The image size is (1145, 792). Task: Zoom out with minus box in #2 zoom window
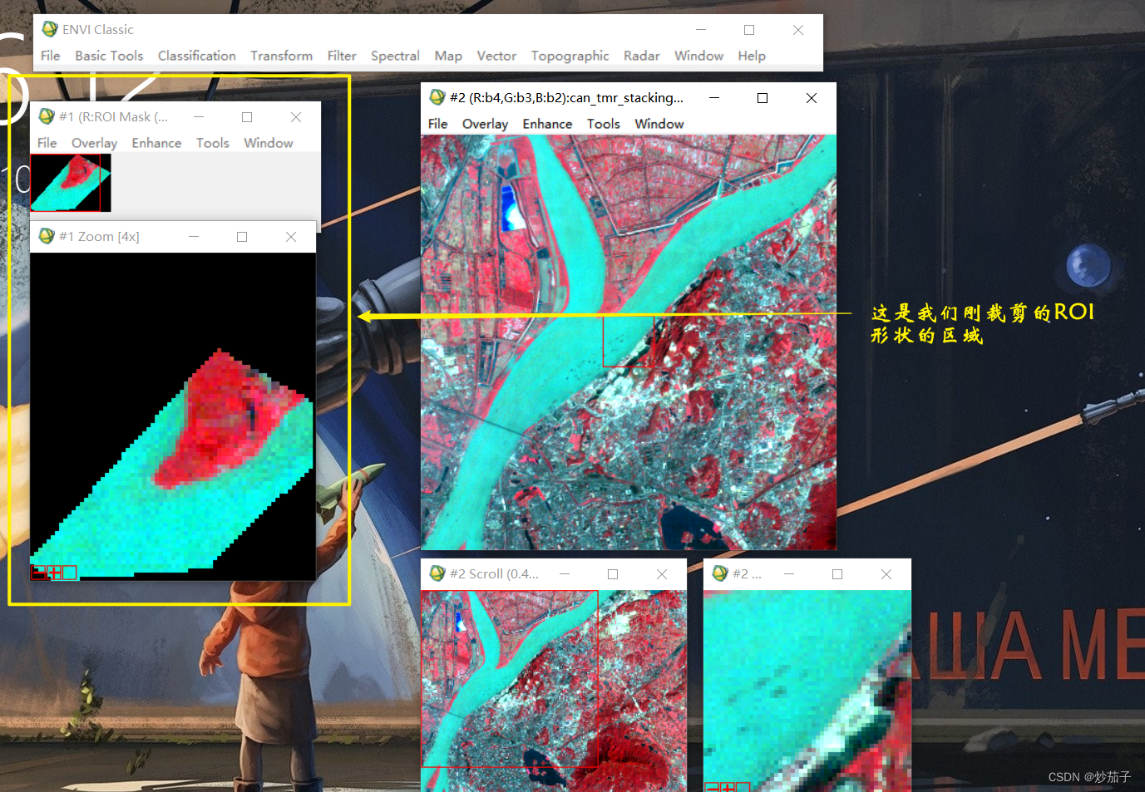pos(712,787)
